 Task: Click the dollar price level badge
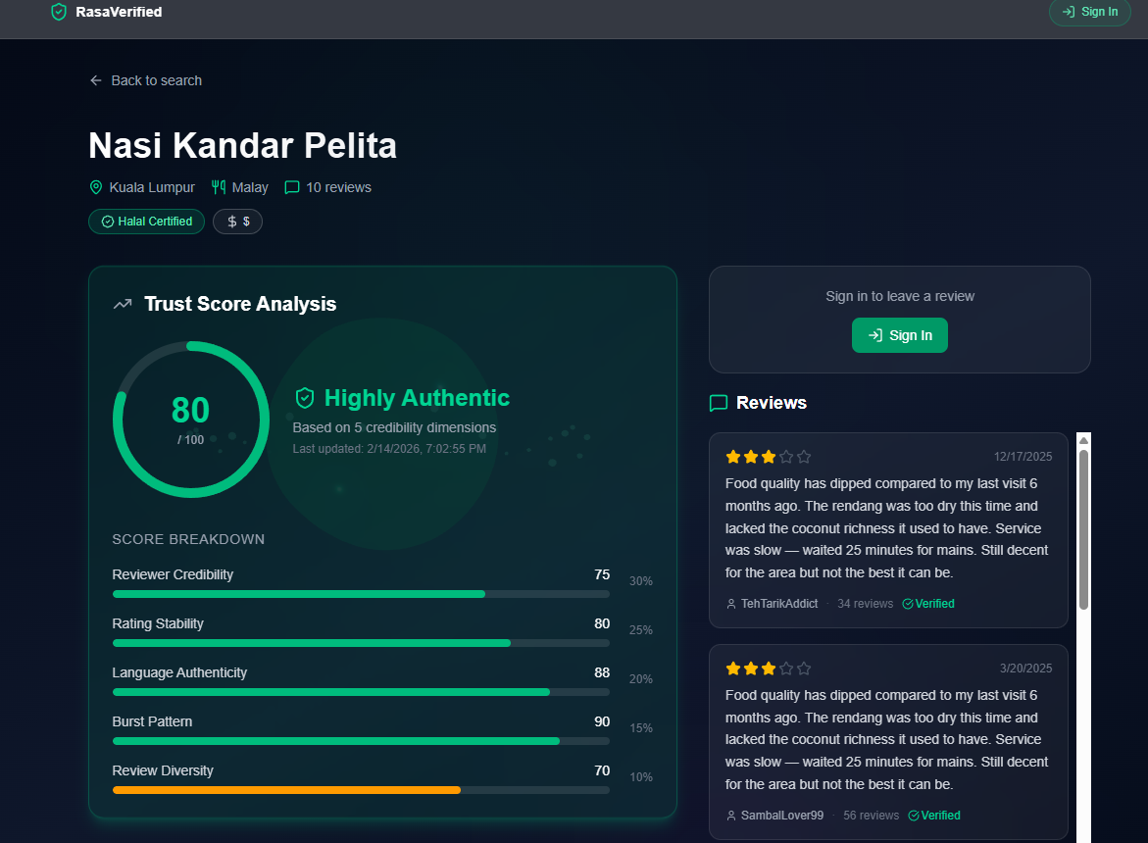(238, 222)
